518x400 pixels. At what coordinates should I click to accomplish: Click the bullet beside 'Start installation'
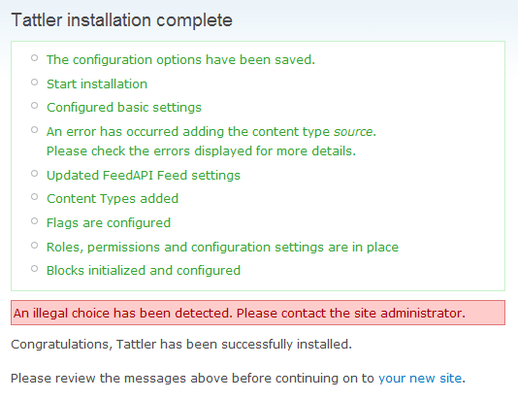tap(34, 82)
